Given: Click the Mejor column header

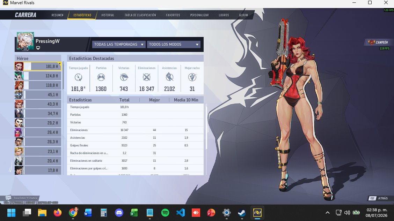Looking at the screenshot, I should coord(154,100).
